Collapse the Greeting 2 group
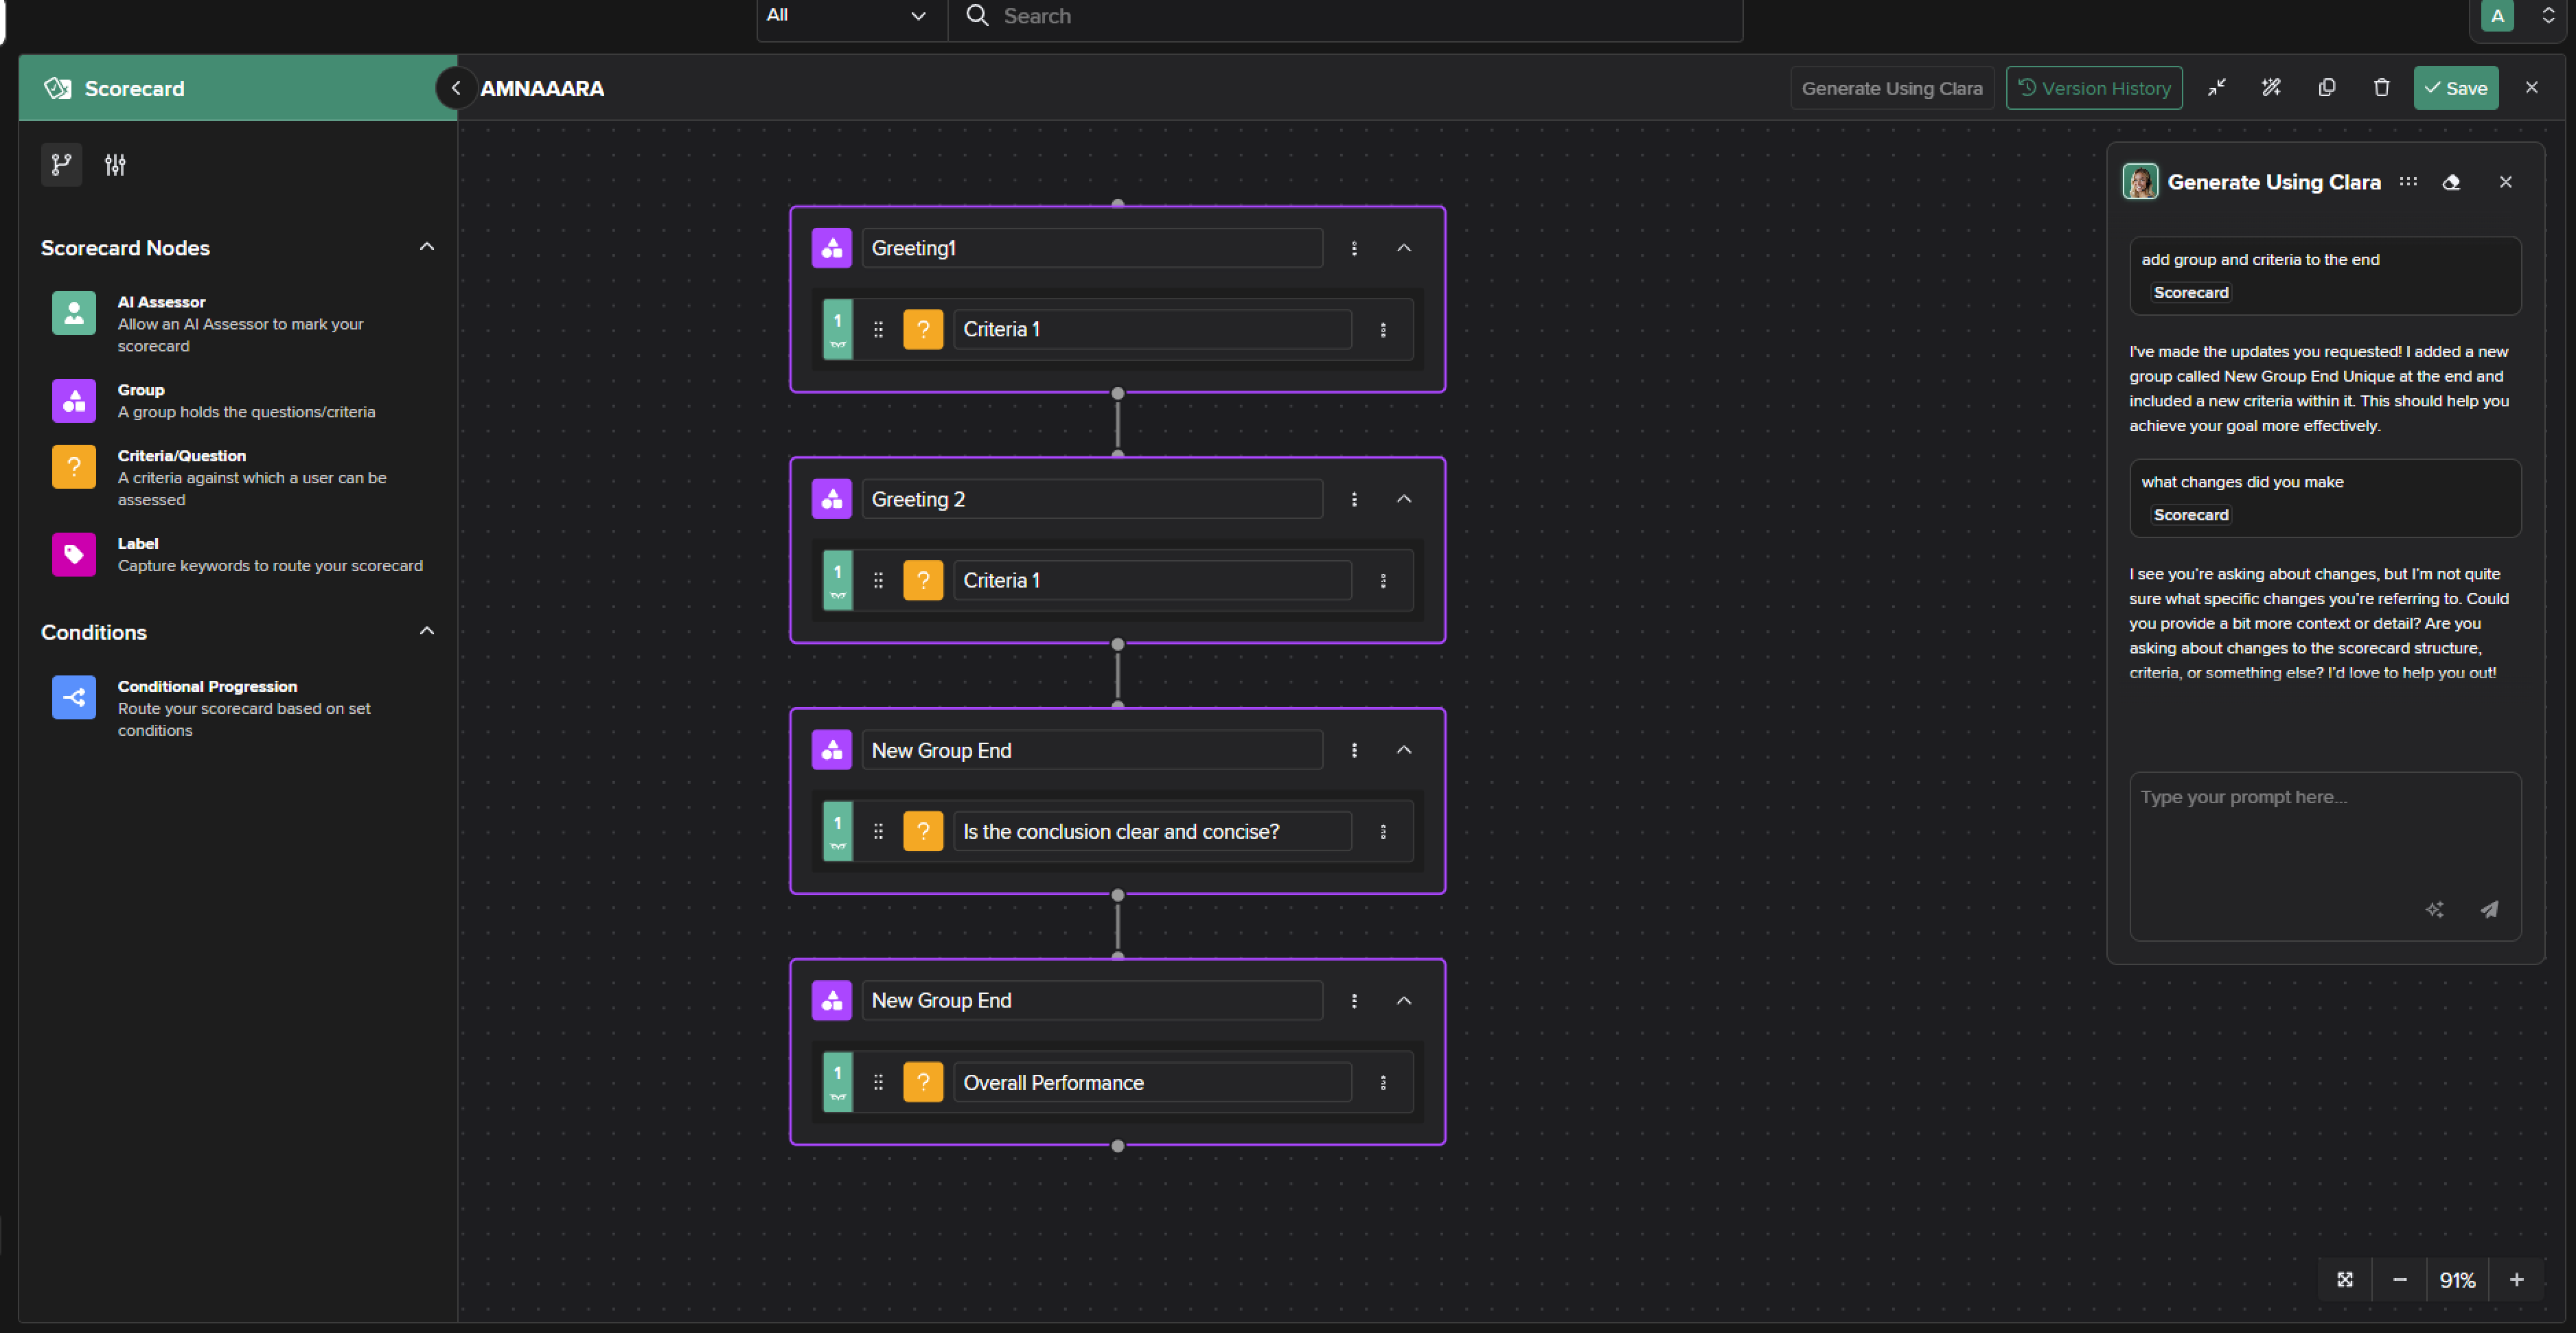Screen dimensions: 2576x1333 [x=1404, y=499]
